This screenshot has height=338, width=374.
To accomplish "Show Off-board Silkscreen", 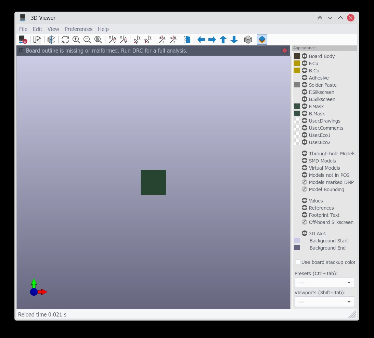I will pos(304,222).
